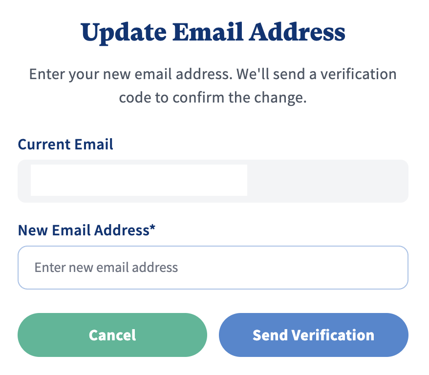Click the "code to confirm the change" line
Viewport: 429px width, 375px height.
pos(213,98)
